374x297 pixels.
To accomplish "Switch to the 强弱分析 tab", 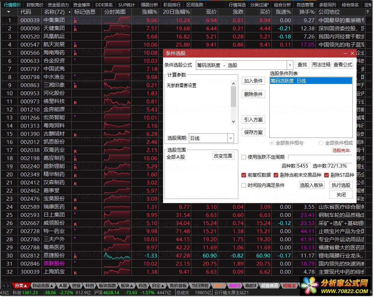I will (149, 5).
